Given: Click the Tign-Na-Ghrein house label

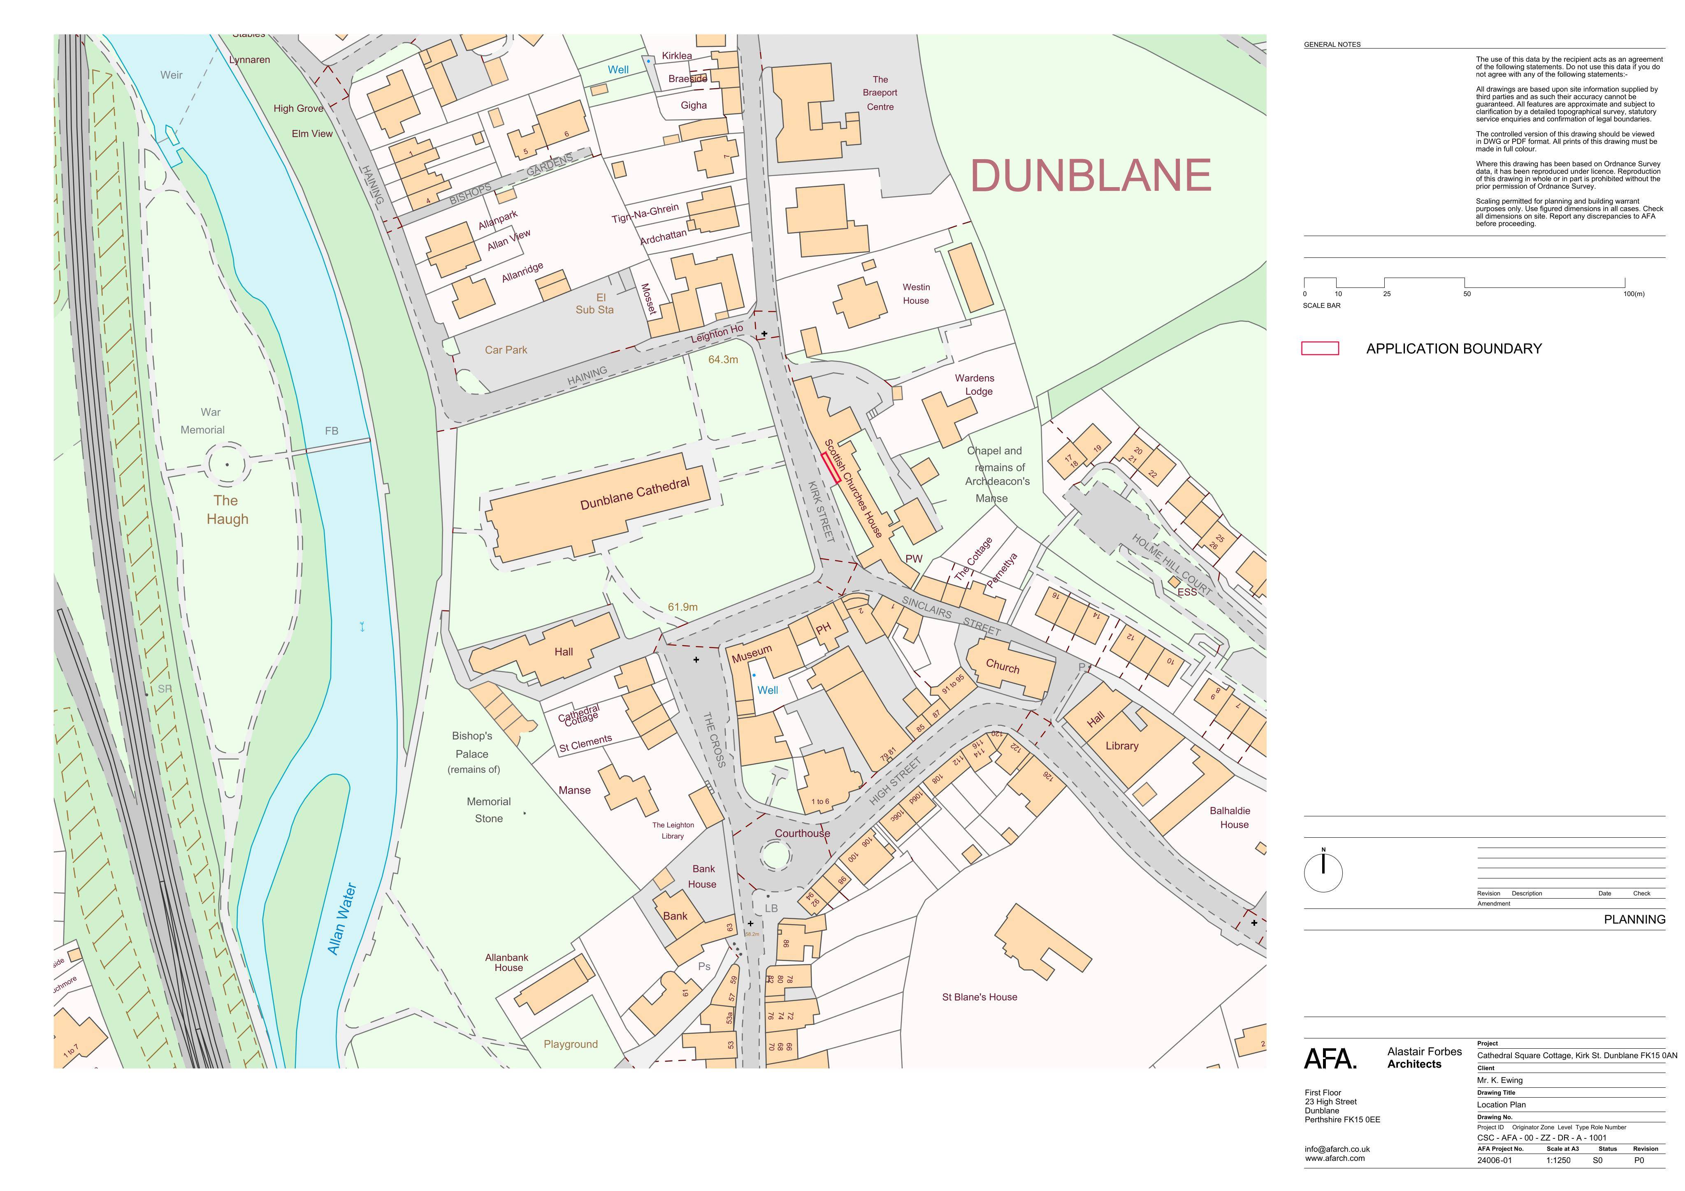Looking at the screenshot, I should tap(645, 213).
